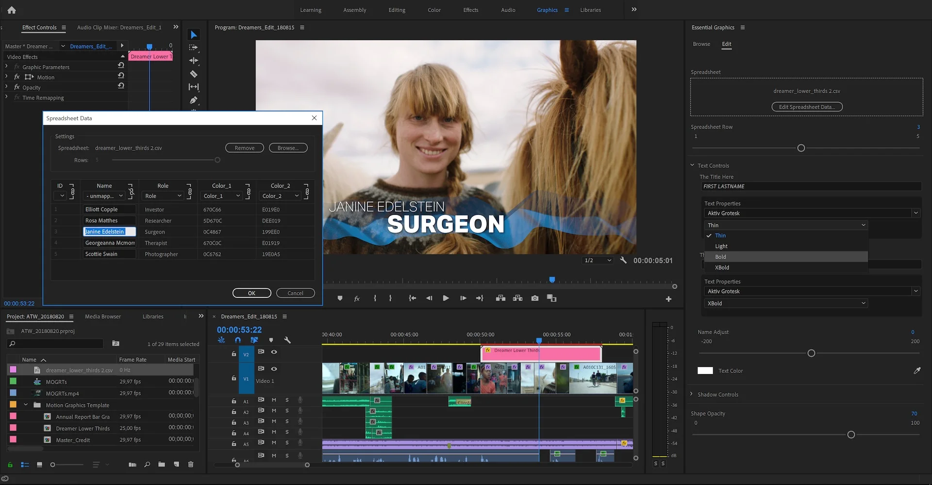Click the Text Color eyedropper icon
Viewport: 932px width, 485px height.
917,371
